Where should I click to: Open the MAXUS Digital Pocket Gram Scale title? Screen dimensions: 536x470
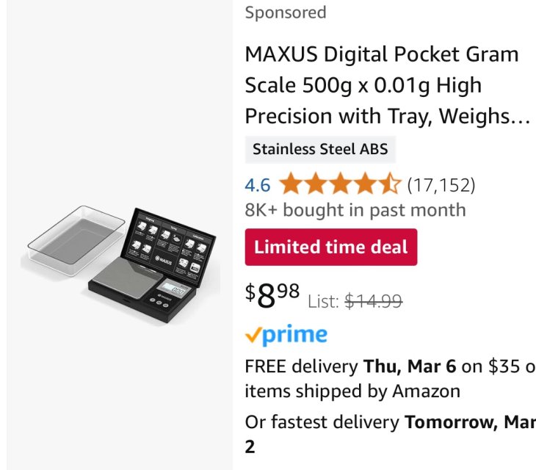click(x=388, y=85)
